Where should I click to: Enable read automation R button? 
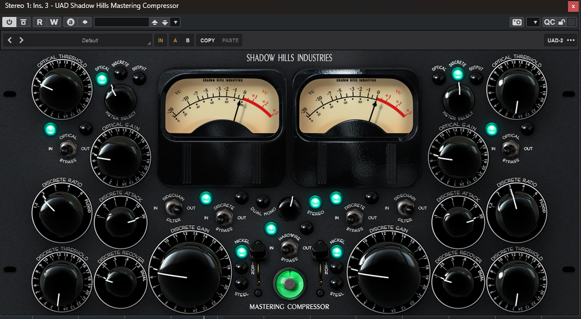tap(40, 22)
